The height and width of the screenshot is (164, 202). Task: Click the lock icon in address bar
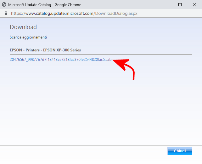(x=6, y=13)
